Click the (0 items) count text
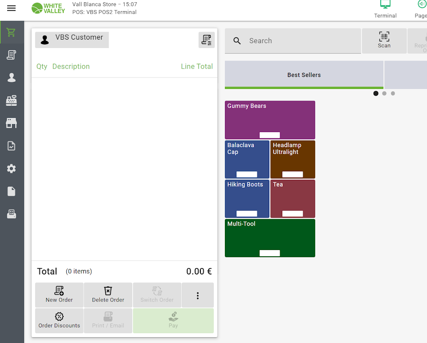 click(x=79, y=271)
